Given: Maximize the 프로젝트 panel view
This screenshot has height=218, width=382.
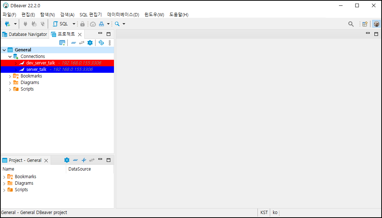Looking at the screenshot, I should coord(109,34).
